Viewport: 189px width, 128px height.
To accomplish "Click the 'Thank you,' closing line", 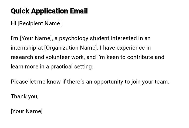I will (25, 96).
